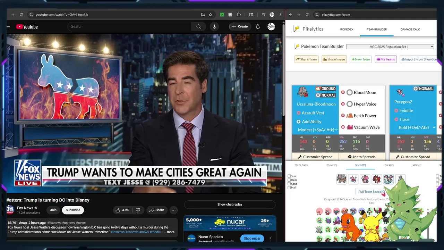Open the Fox News channel avatar
Screen dimensions: 444x250
tap(10, 210)
